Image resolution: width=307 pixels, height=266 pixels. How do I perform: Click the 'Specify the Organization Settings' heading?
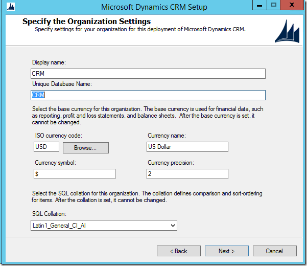pyautogui.click(x=86, y=21)
